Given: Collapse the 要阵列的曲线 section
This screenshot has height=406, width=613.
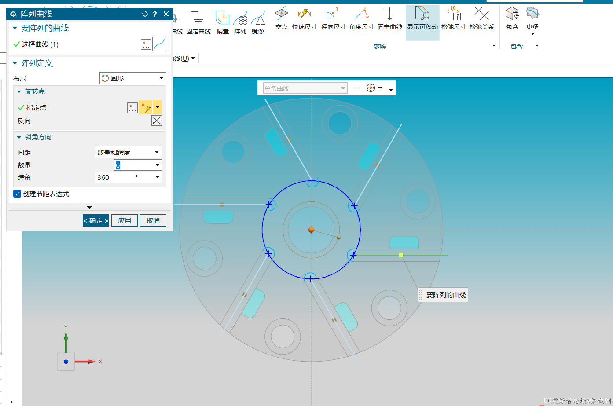Looking at the screenshot, I should [15, 28].
